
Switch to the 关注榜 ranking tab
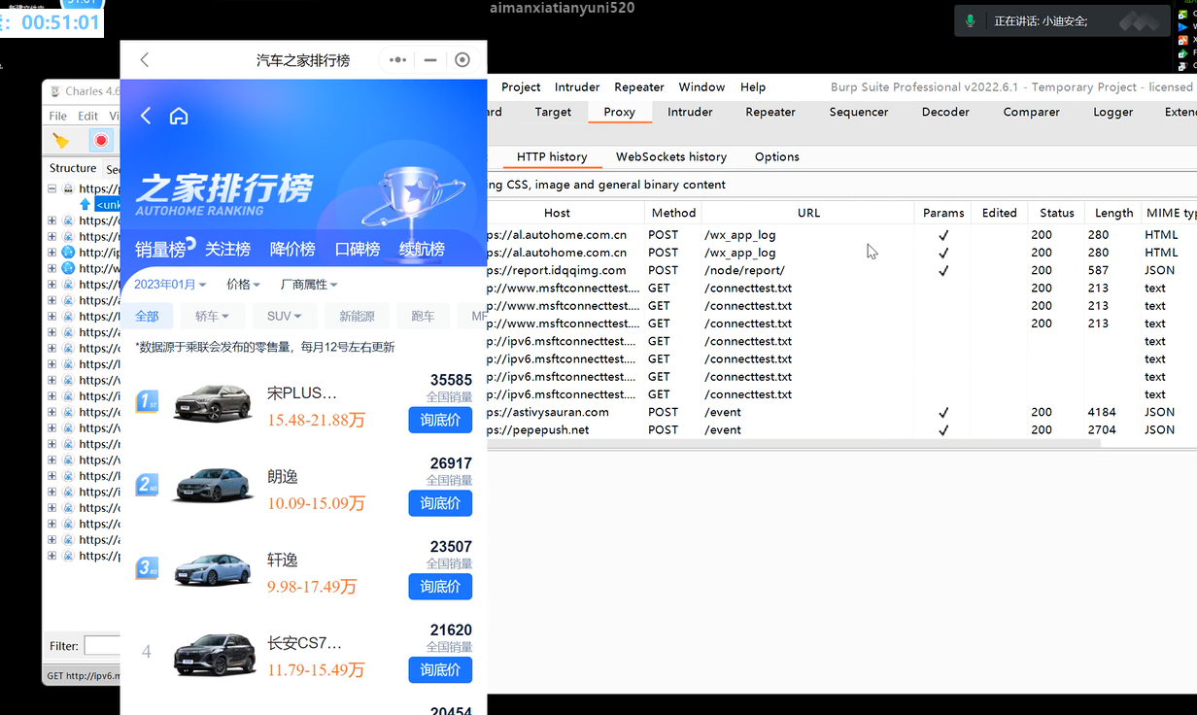tap(228, 250)
